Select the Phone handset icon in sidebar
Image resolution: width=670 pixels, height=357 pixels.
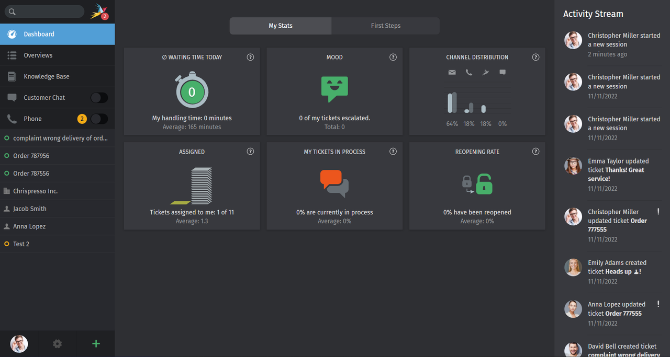click(12, 119)
